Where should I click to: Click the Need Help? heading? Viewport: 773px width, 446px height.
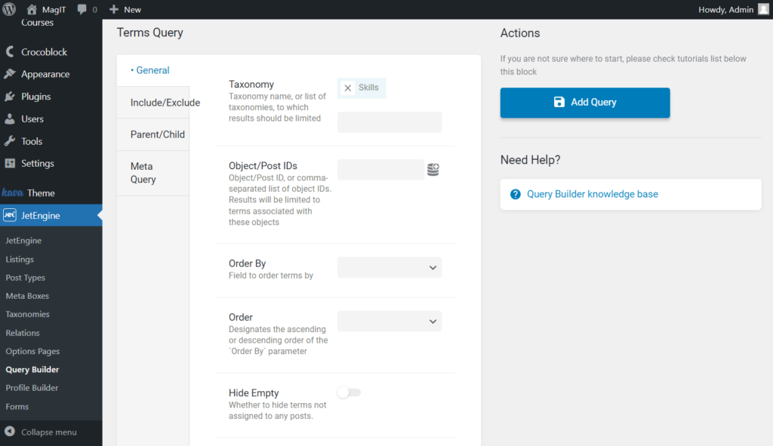531,160
